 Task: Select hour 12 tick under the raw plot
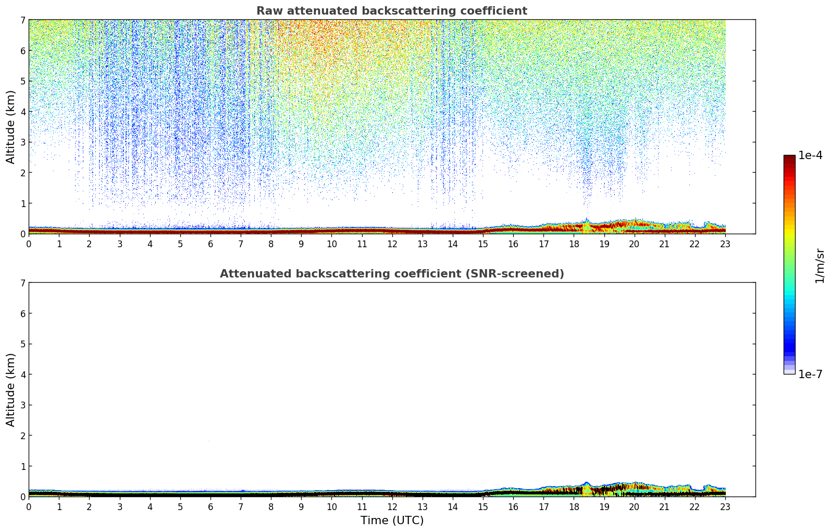point(392,244)
